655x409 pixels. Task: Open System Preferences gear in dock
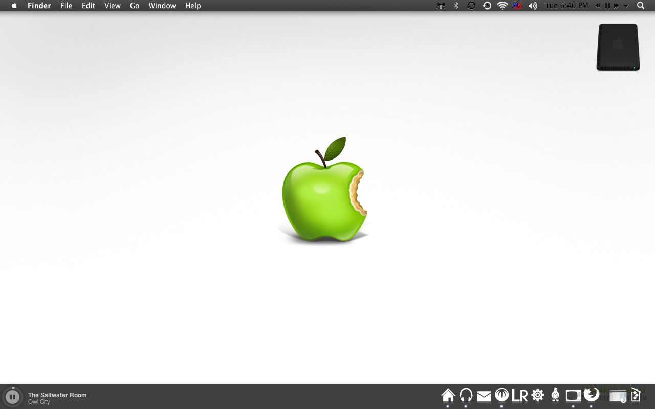coord(537,395)
